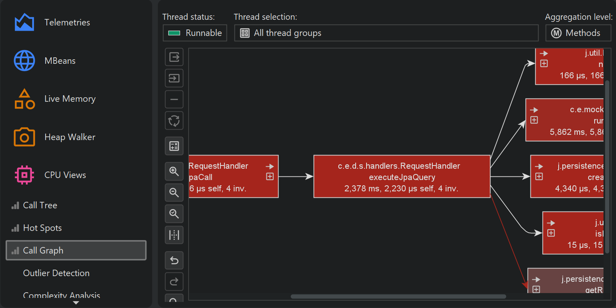This screenshot has width=616, height=308.
Task: Click the graph's horizontal scrollbar
Action: [398, 297]
